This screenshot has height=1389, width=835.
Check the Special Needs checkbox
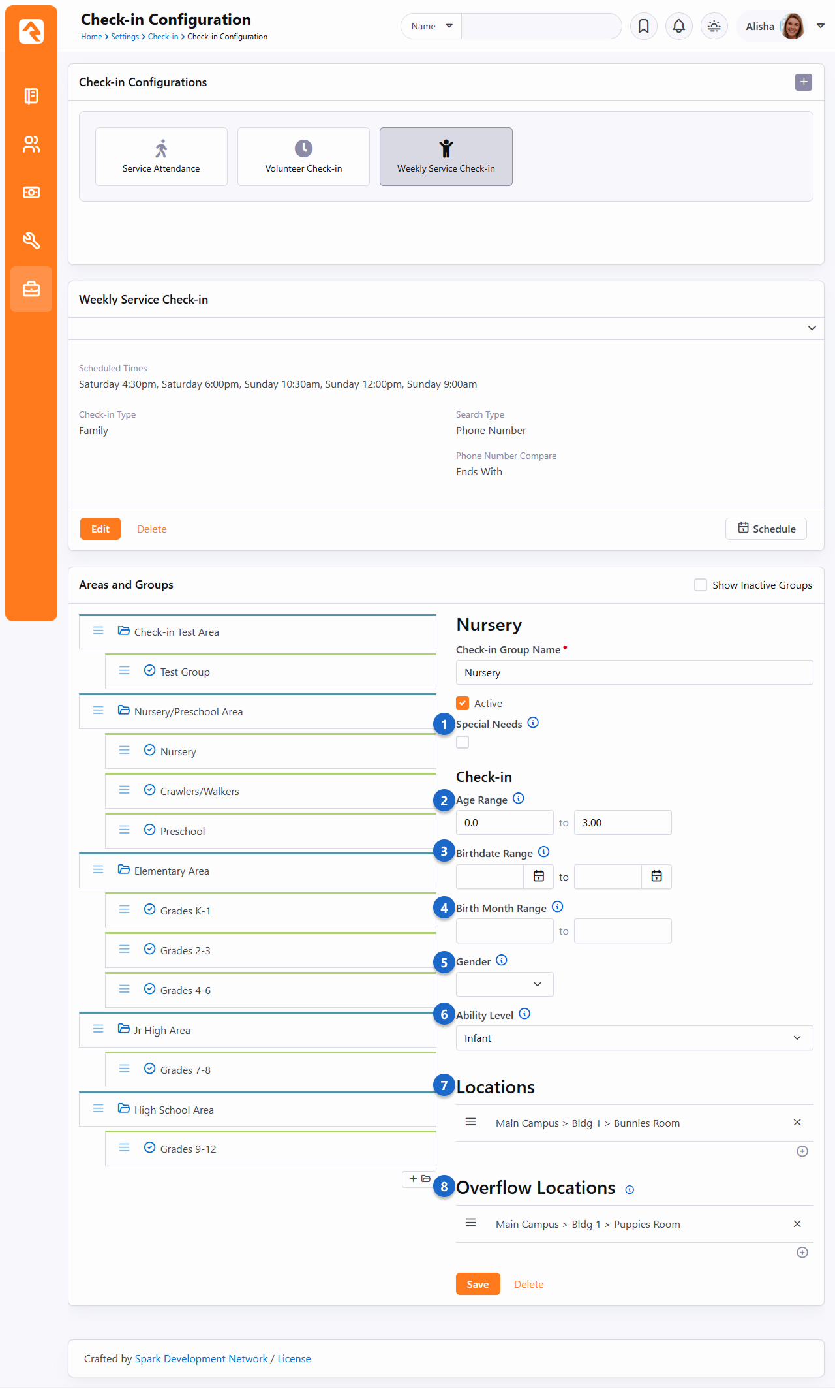point(463,742)
